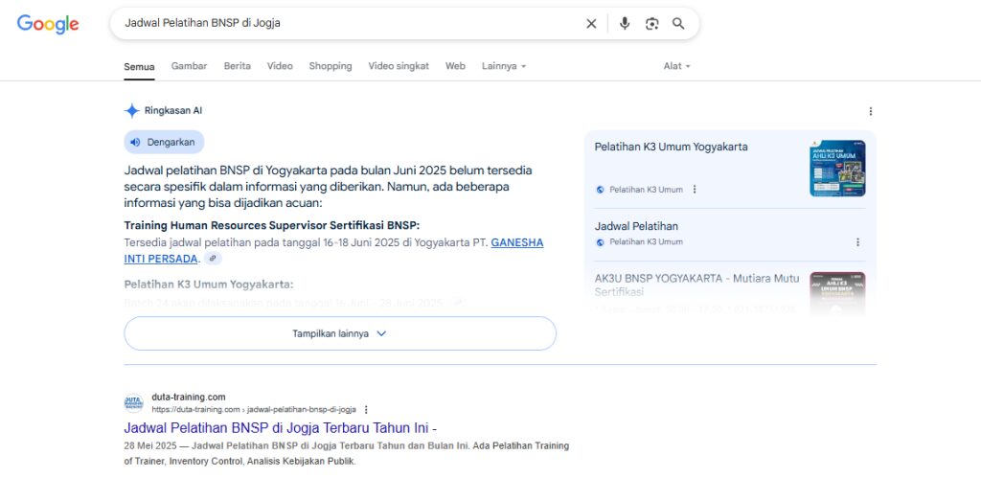Image resolution: width=981 pixels, height=478 pixels.
Task: Click the GANESHA INTI PERSADA link
Action: click(333, 250)
